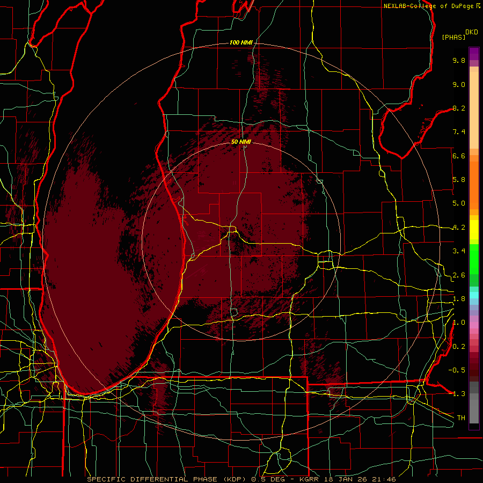Pick the cyan segment of the color bar

click(474, 295)
